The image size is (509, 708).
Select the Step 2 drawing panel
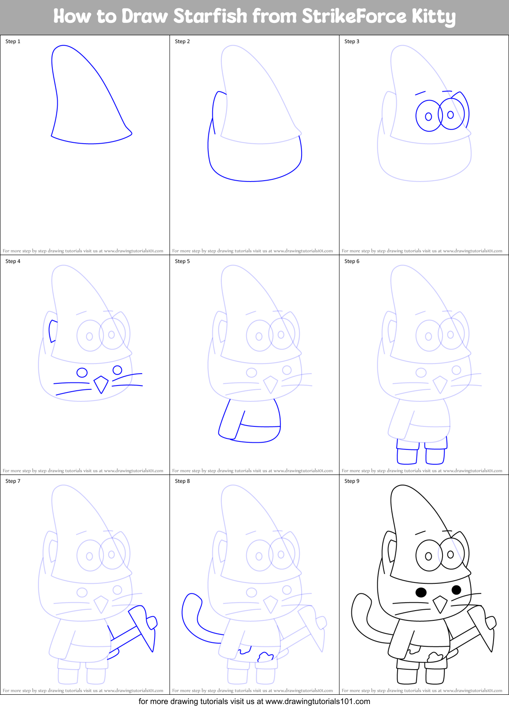click(254, 145)
